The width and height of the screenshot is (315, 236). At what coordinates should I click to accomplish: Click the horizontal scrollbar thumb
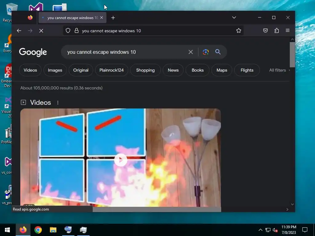click(157, 209)
